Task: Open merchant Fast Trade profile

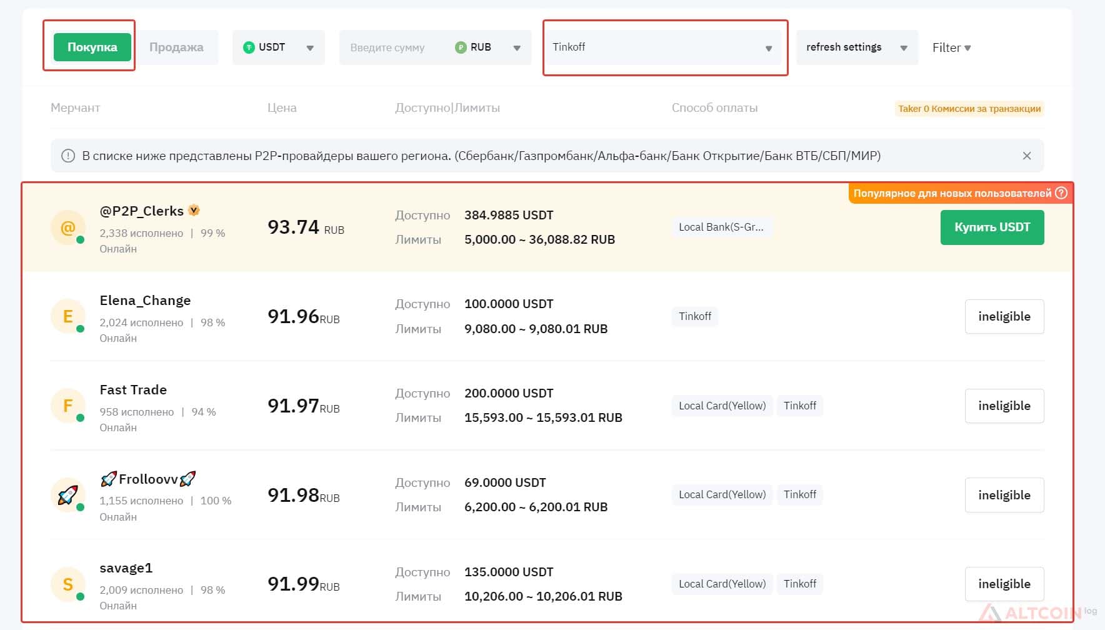Action: (133, 390)
